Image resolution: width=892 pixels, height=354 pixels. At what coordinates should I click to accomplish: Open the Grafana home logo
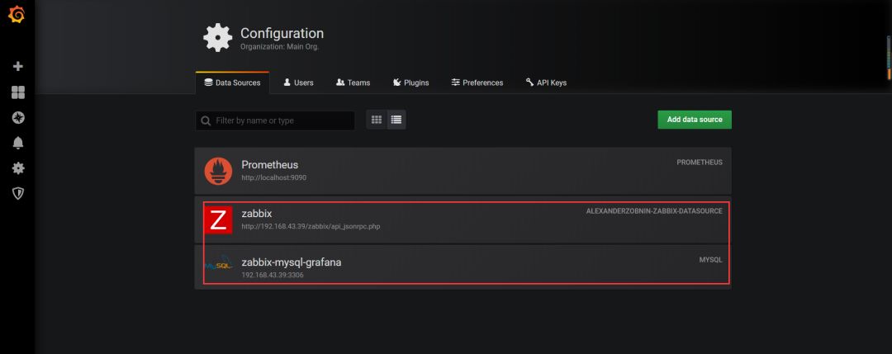[17, 14]
